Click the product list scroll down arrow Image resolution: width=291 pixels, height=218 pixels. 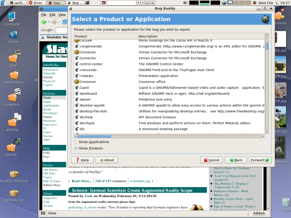coord(267,132)
